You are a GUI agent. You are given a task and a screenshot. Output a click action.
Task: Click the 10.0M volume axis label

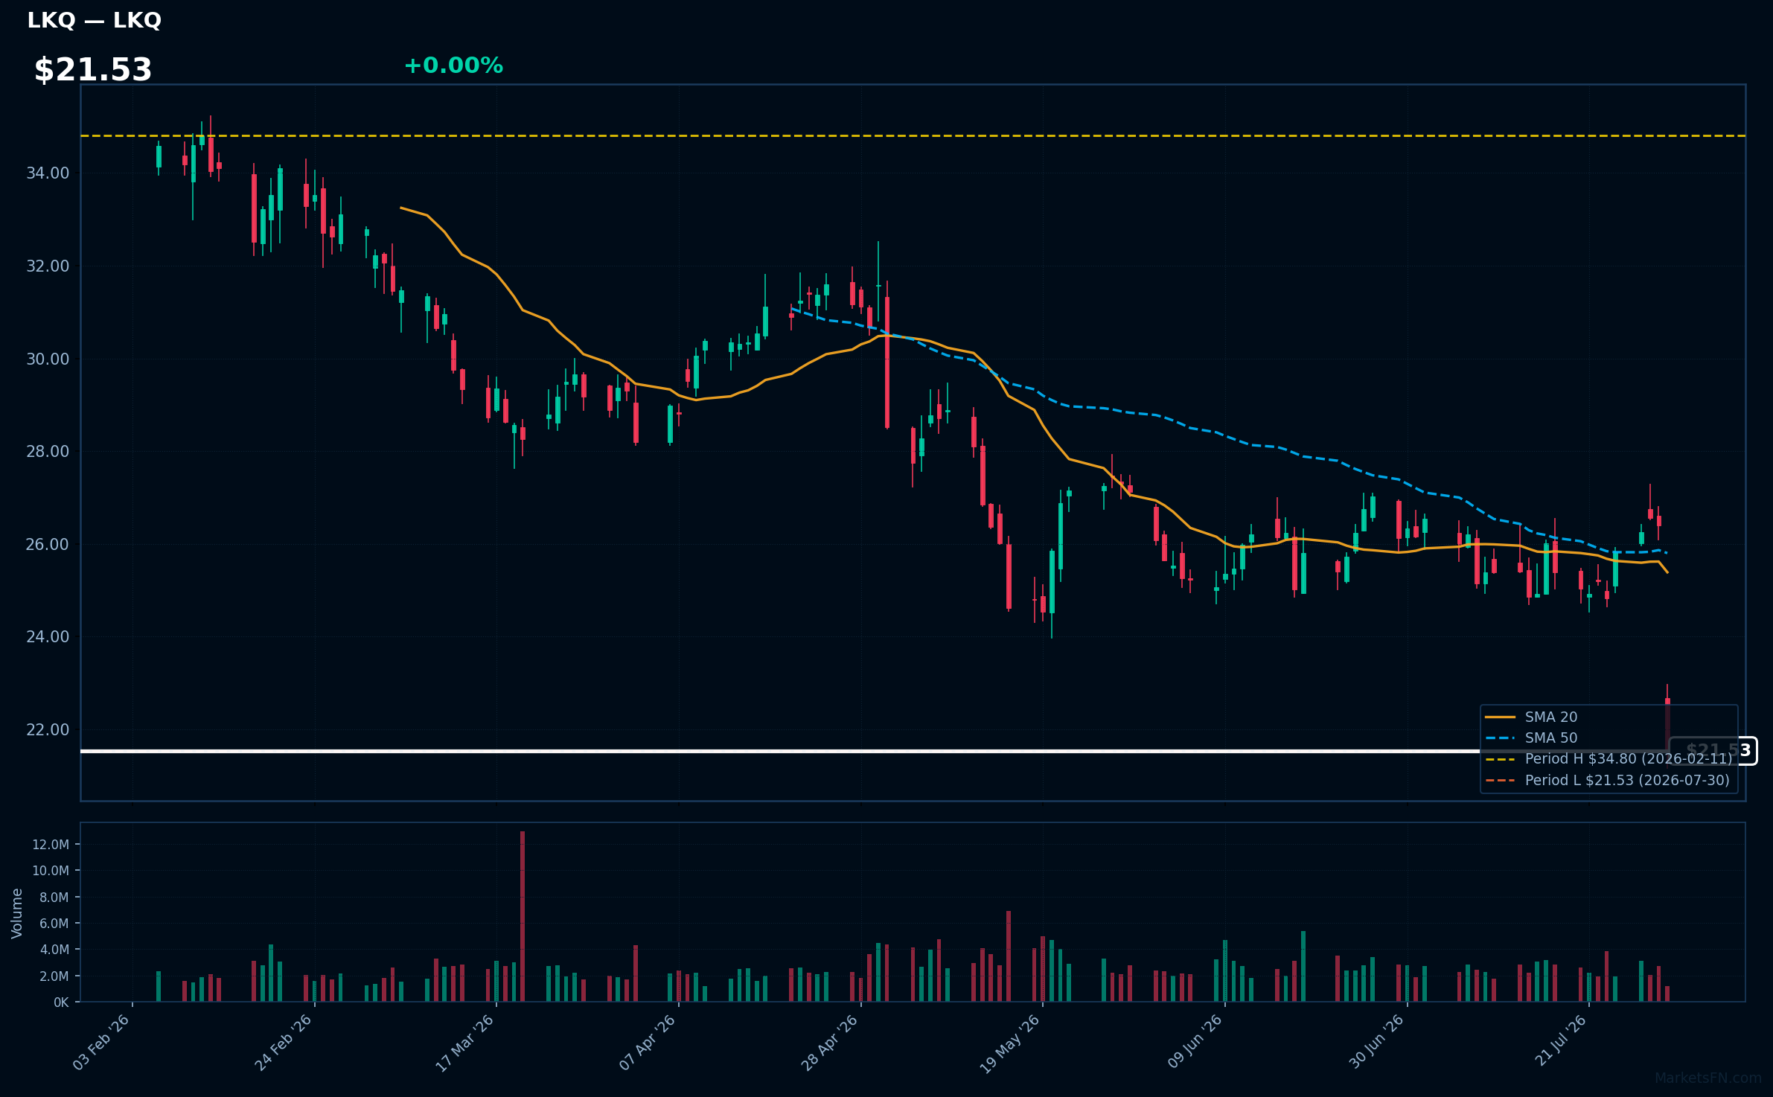pyautogui.click(x=51, y=871)
